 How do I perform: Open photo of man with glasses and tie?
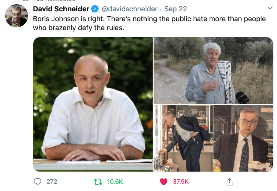click(243, 138)
